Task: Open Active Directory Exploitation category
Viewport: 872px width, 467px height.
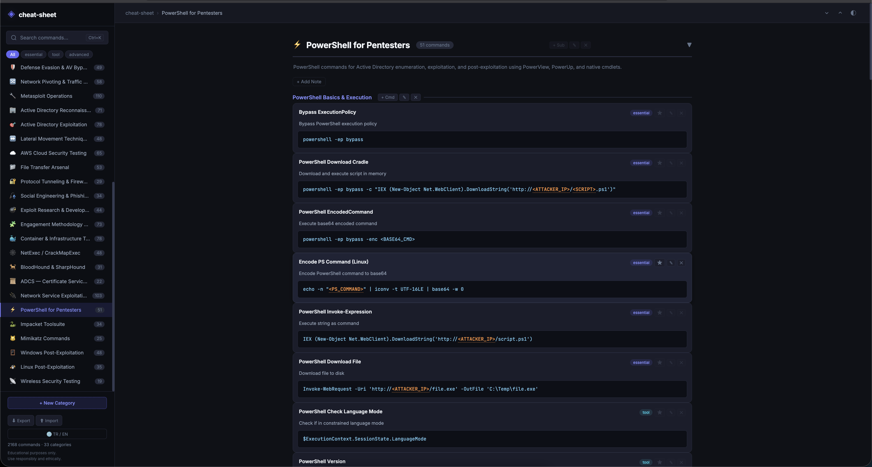Action: click(x=57, y=125)
